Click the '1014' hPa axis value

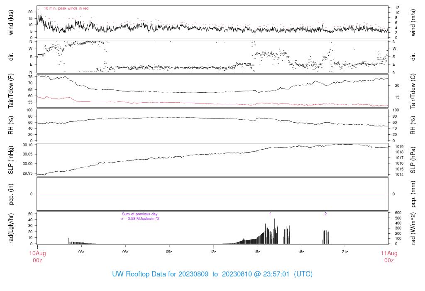399,175
